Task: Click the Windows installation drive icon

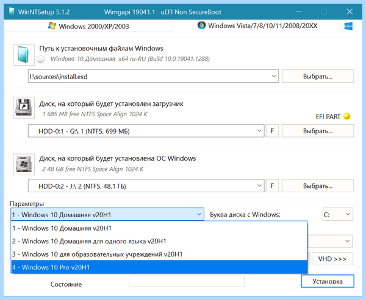Action: [x=24, y=164]
